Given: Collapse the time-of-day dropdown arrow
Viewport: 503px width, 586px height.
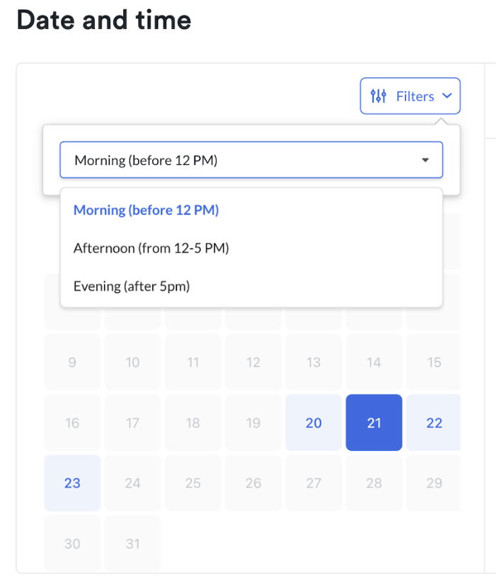Looking at the screenshot, I should 425,160.
